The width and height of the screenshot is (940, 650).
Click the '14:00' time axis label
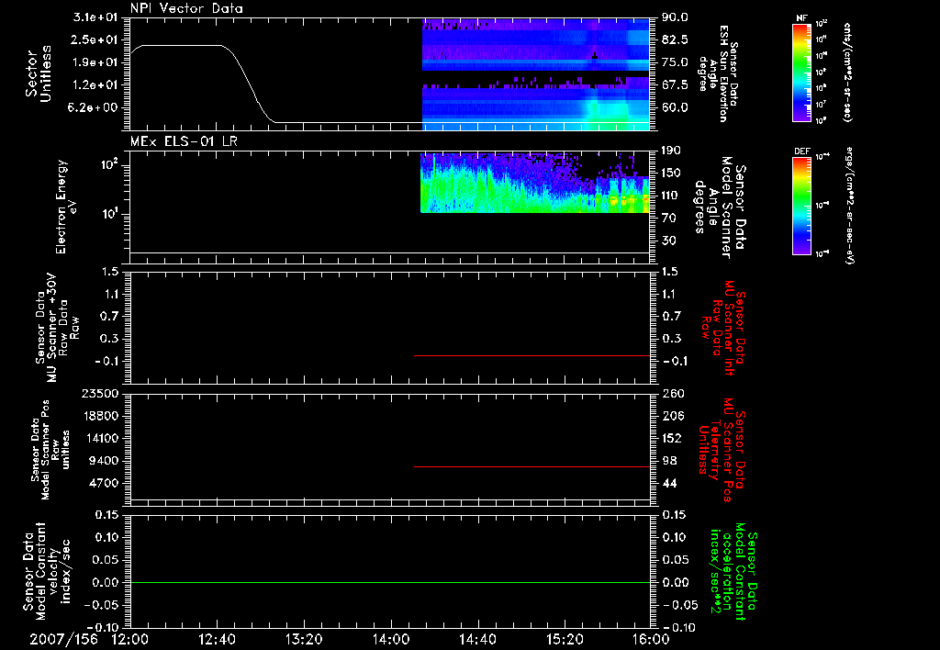[x=391, y=639]
